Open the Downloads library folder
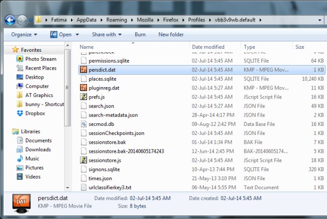 point(38,149)
